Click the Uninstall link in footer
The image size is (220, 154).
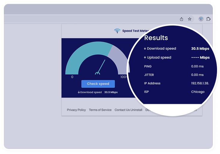pos(136,110)
